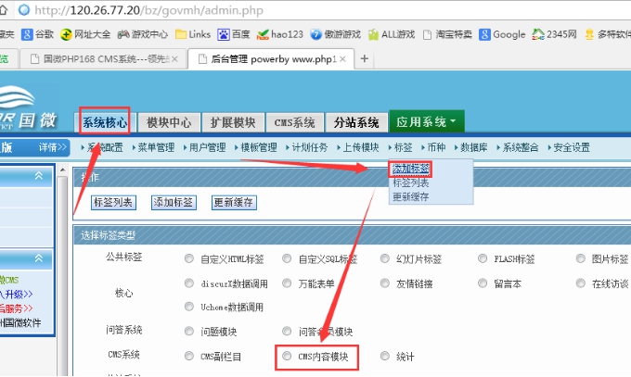Click the 百度 paw bookmark icon
Image resolution: width=631 pixels, height=377 pixels.
click(224, 35)
